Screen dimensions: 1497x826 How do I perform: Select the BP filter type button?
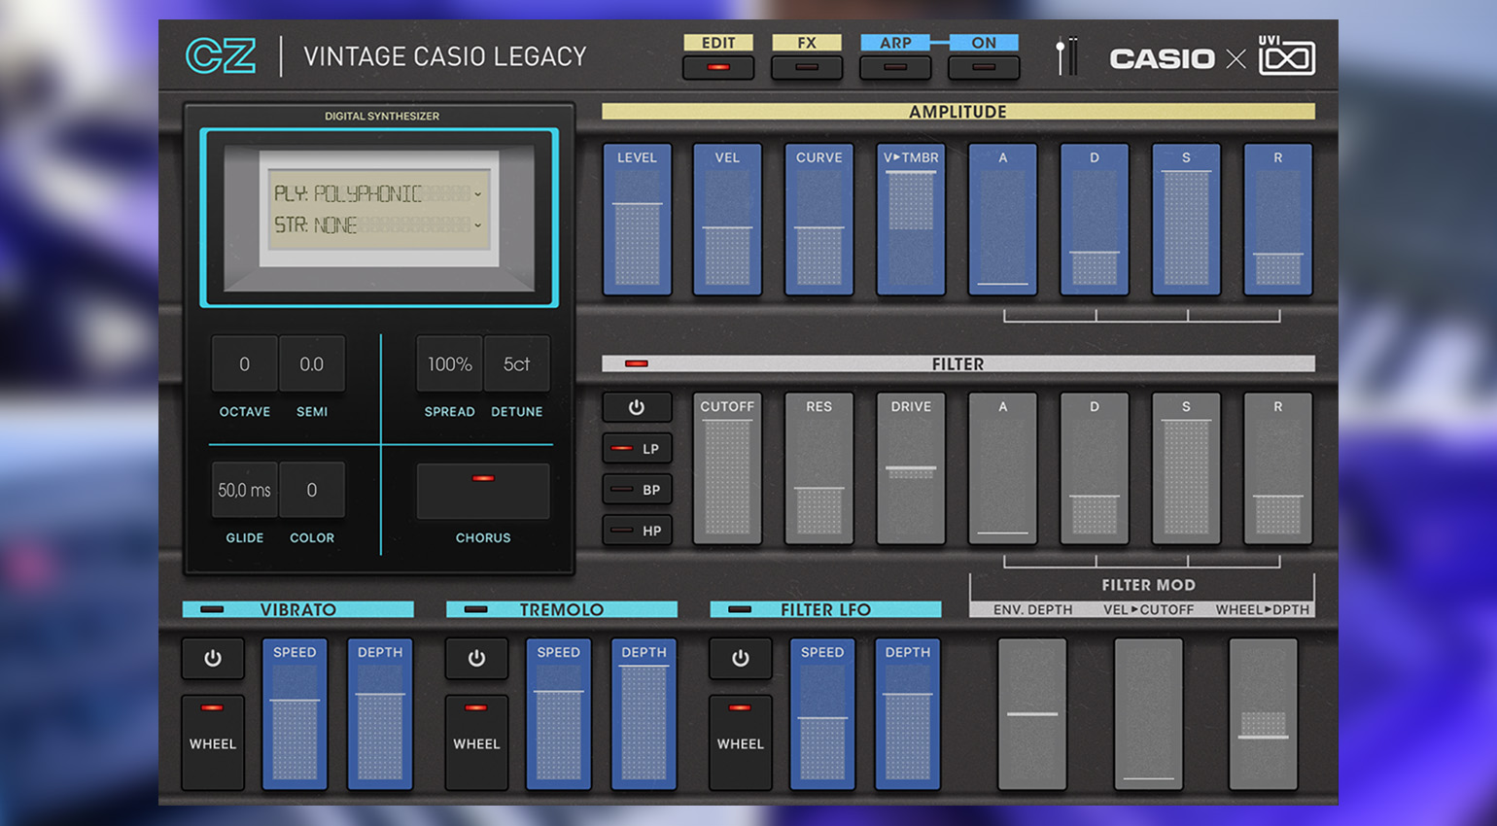point(637,490)
